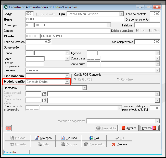
Task: Expand the Modelo cartão dropdown
Action: [67, 82]
